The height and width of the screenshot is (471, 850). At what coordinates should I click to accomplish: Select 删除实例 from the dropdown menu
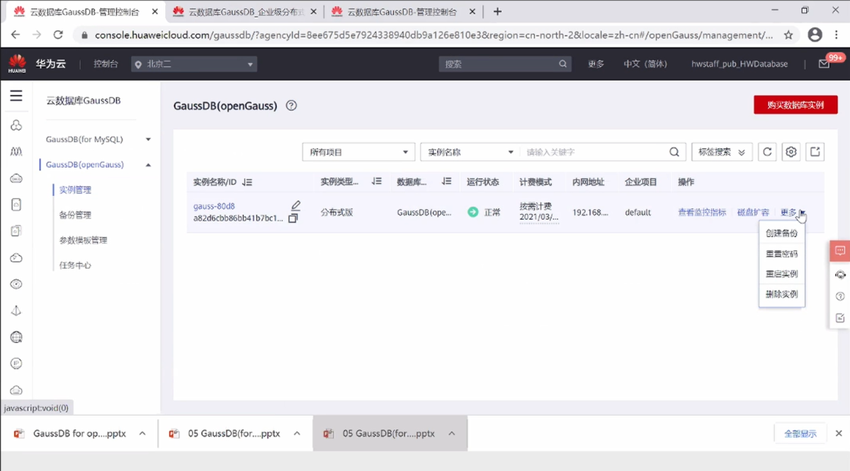tap(781, 294)
